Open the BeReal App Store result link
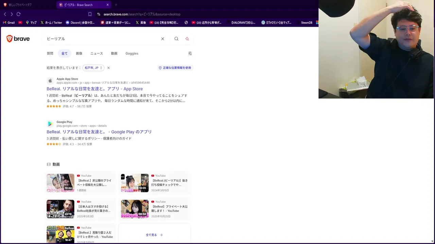Image resolution: width=435 pixels, height=244 pixels. click(x=94, y=89)
